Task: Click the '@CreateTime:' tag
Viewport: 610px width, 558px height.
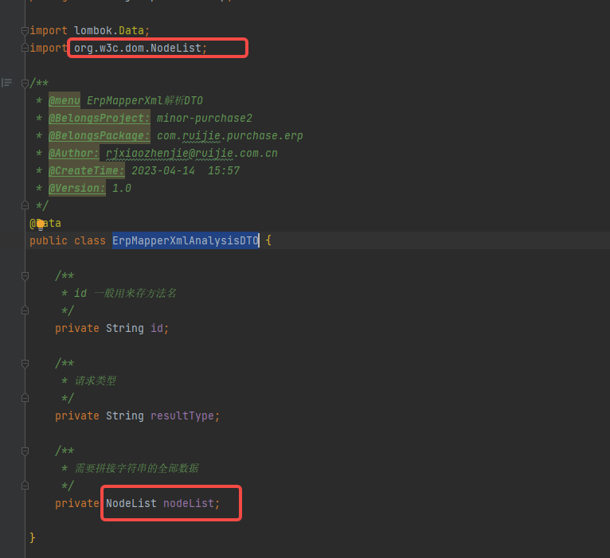Action: tap(86, 170)
